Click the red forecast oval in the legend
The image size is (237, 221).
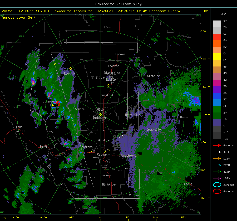click(x=217, y=191)
